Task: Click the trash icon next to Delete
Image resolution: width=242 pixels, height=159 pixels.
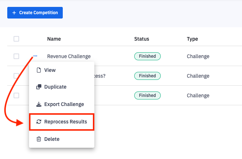Action: click(x=39, y=139)
